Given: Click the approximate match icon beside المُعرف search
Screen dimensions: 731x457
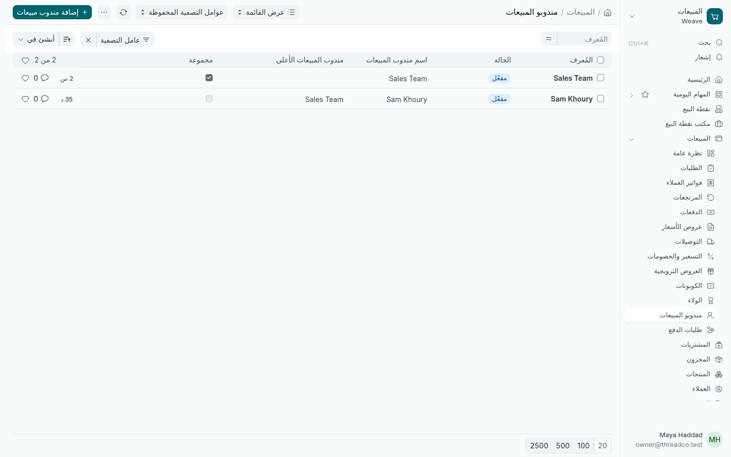Looking at the screenshot, I should tap(549, 39).
